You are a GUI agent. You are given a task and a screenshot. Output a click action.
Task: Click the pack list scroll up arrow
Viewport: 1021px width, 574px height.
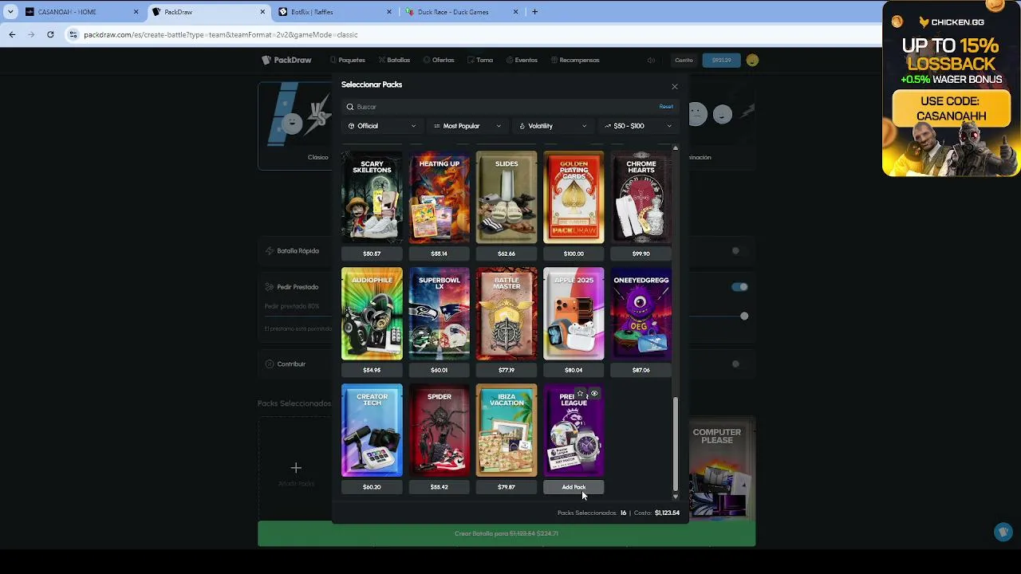tap(676, 148)
